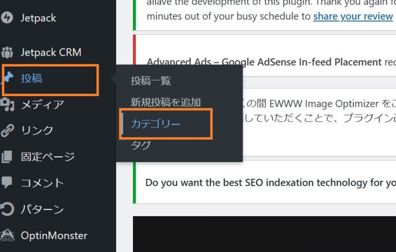This screenshot has height=252, width=396.
Task: Click the メディア media icon
Action: [x=7, y=105]
